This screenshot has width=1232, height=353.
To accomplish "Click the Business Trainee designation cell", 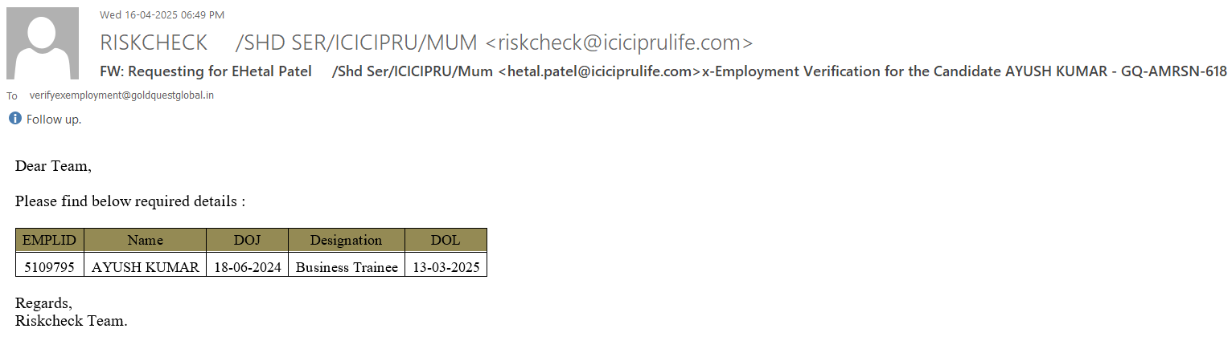I will 346,267.
